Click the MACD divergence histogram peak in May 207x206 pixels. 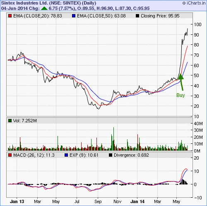[x=183, y=182]
